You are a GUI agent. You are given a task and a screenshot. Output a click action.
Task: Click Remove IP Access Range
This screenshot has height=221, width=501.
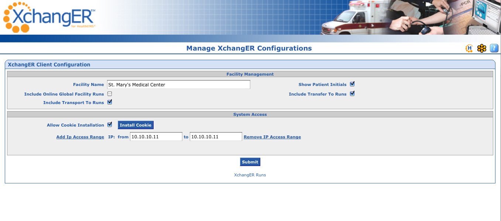(x=272, y=137)
